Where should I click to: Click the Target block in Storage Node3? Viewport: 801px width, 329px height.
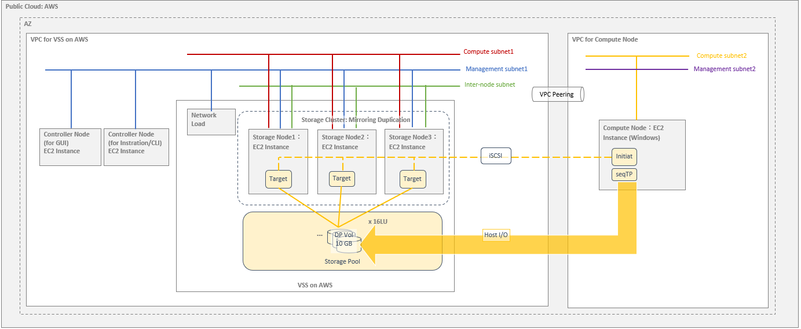412,179
